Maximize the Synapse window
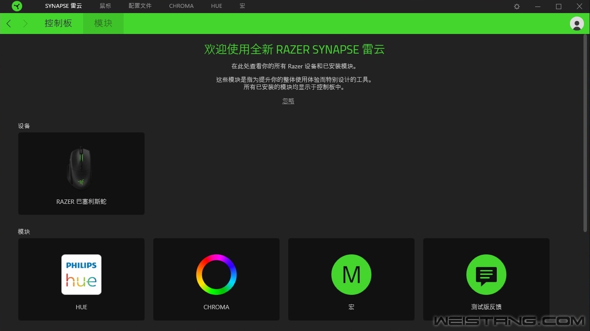Screen dimensions: 590x331 tap(559, 7)
